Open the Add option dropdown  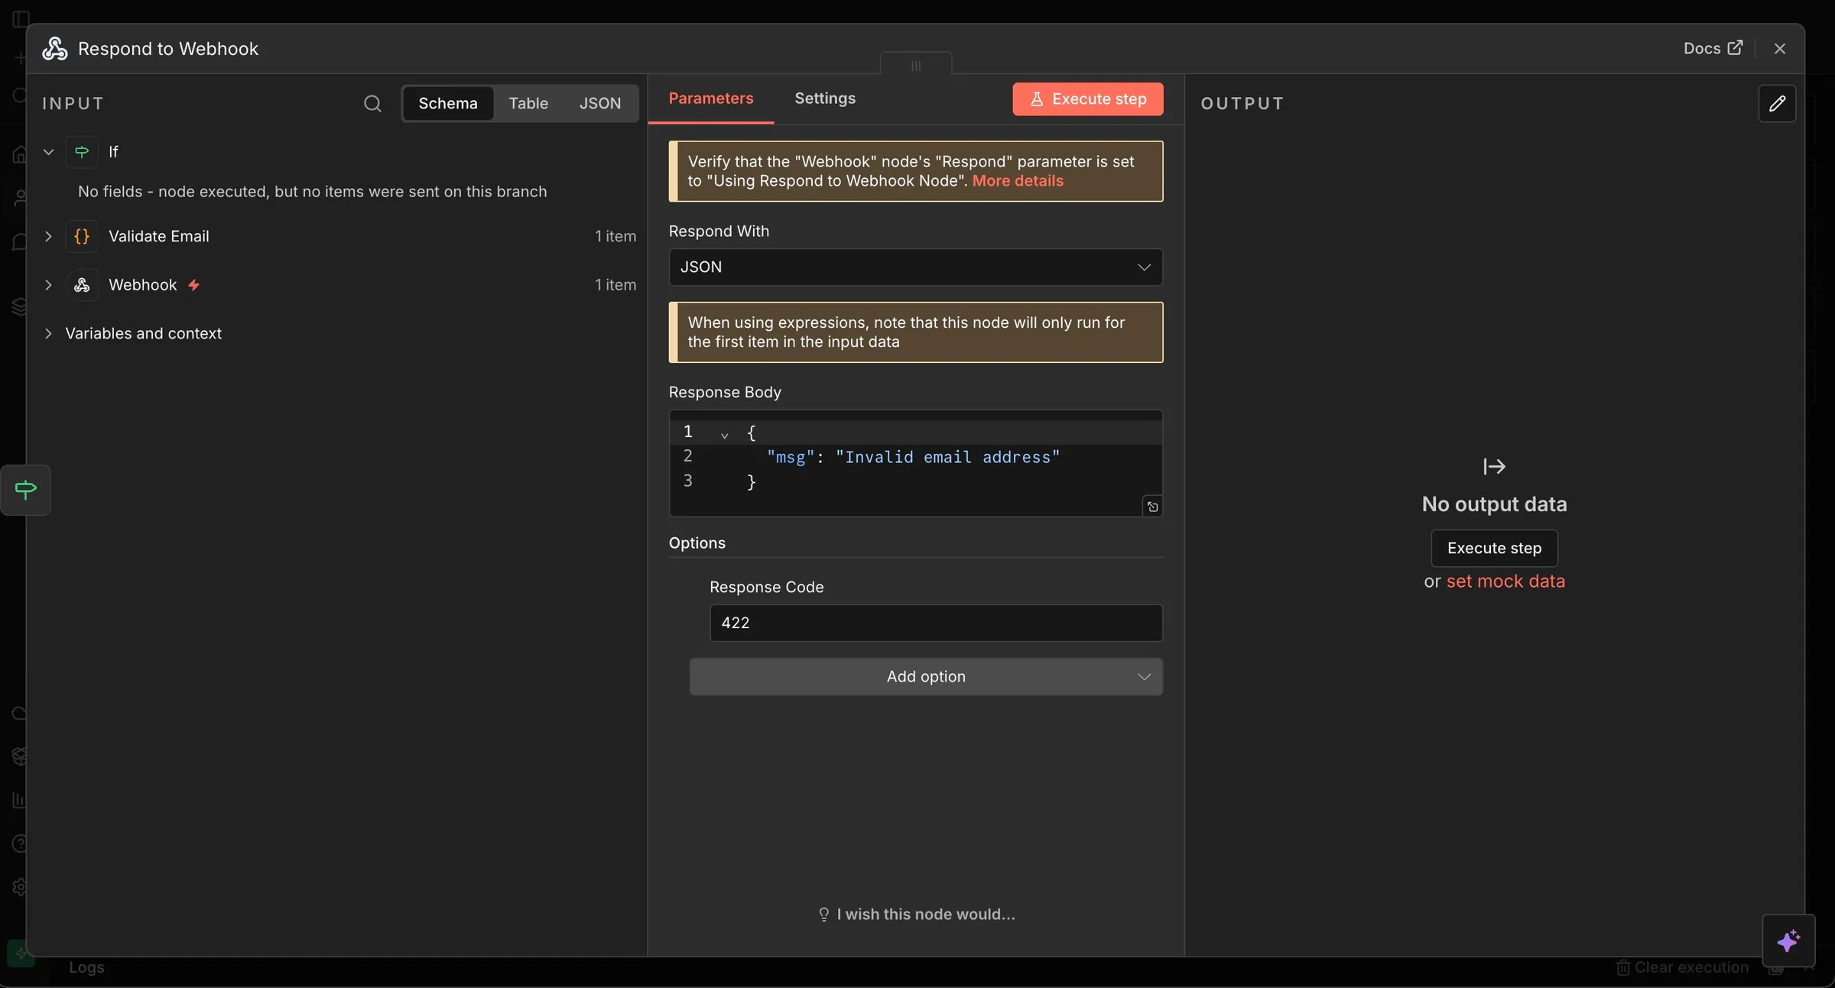[x=926, y=676]
